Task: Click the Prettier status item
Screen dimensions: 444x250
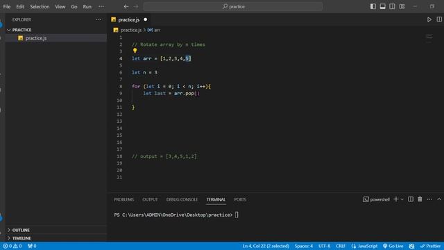Action: (x=430, y=246)
